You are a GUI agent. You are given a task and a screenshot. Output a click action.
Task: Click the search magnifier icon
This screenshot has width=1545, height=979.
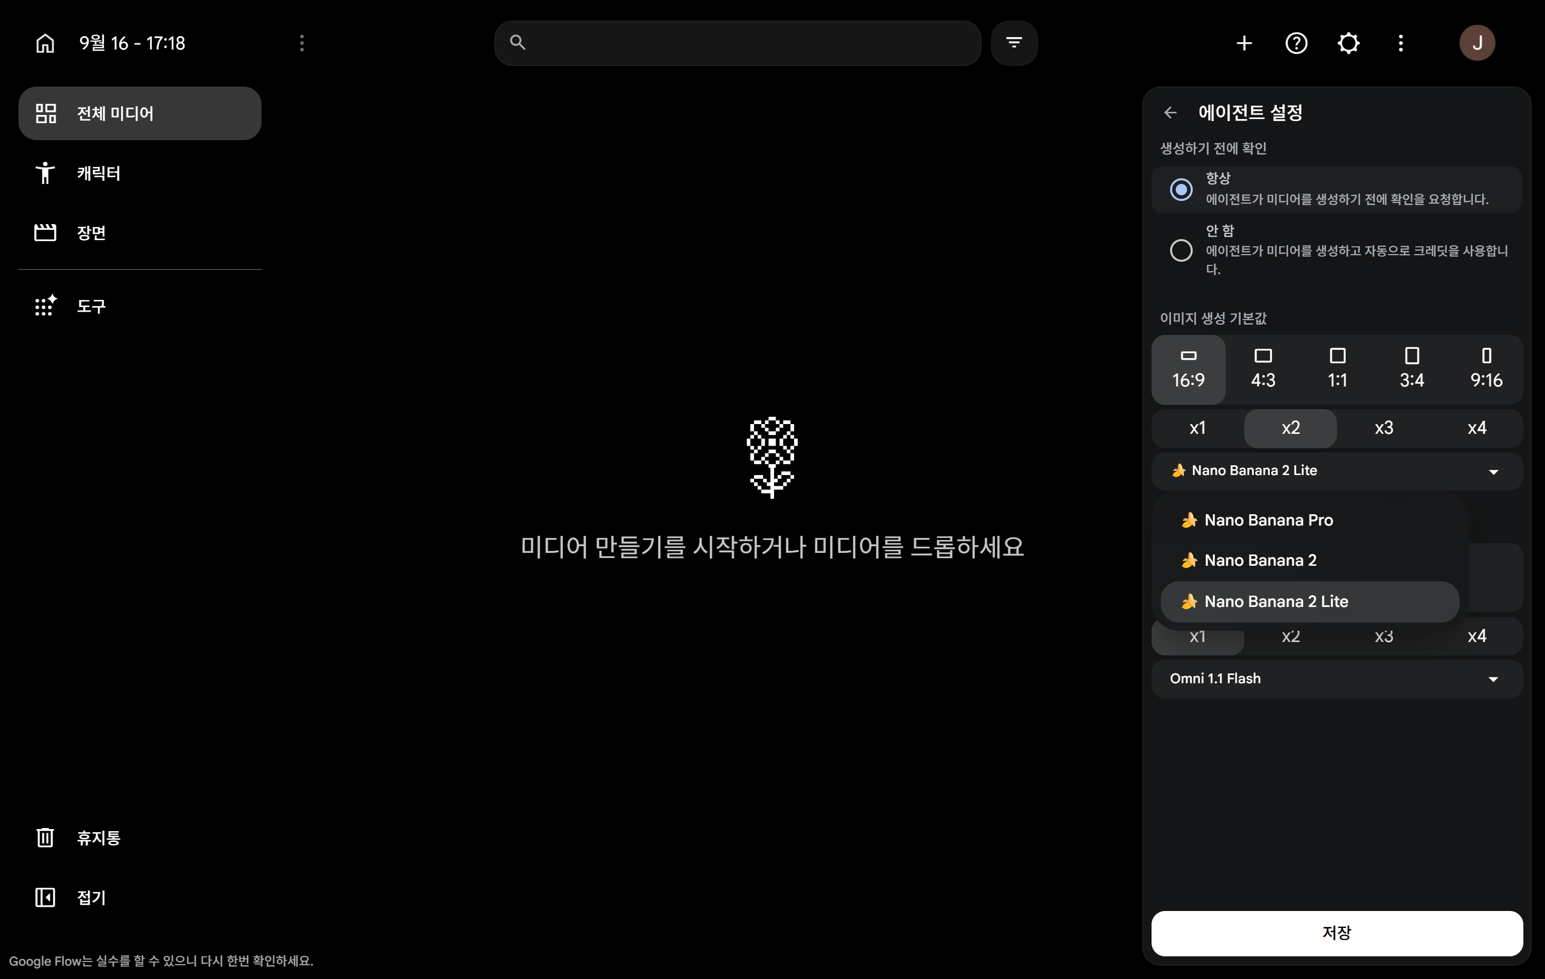(x=518, y=42)
